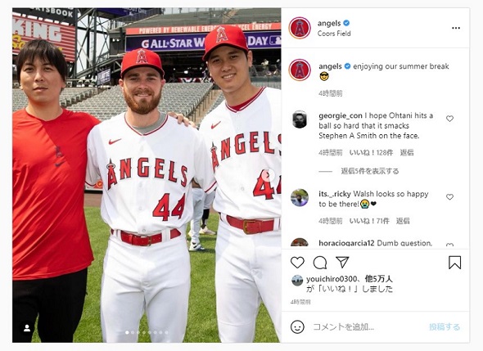The width and height of the screenshot is (483, 351).
Task: Share post with paper plane icon
Action: 342,263
